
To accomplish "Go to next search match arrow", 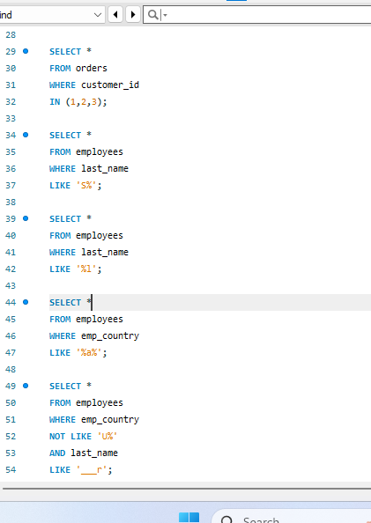I will (x=133, y=15).
